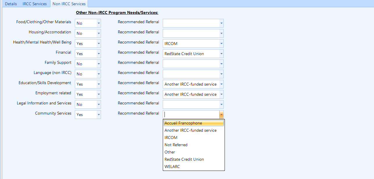Open Family Support recommended referral dropdown

click(221, 64)
